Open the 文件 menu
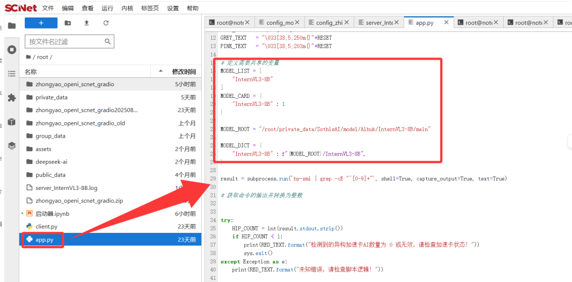 (48, 8)
